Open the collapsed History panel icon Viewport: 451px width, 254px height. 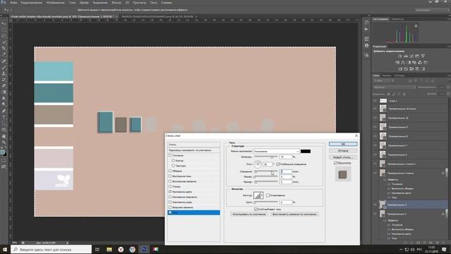tap(366, 23)
